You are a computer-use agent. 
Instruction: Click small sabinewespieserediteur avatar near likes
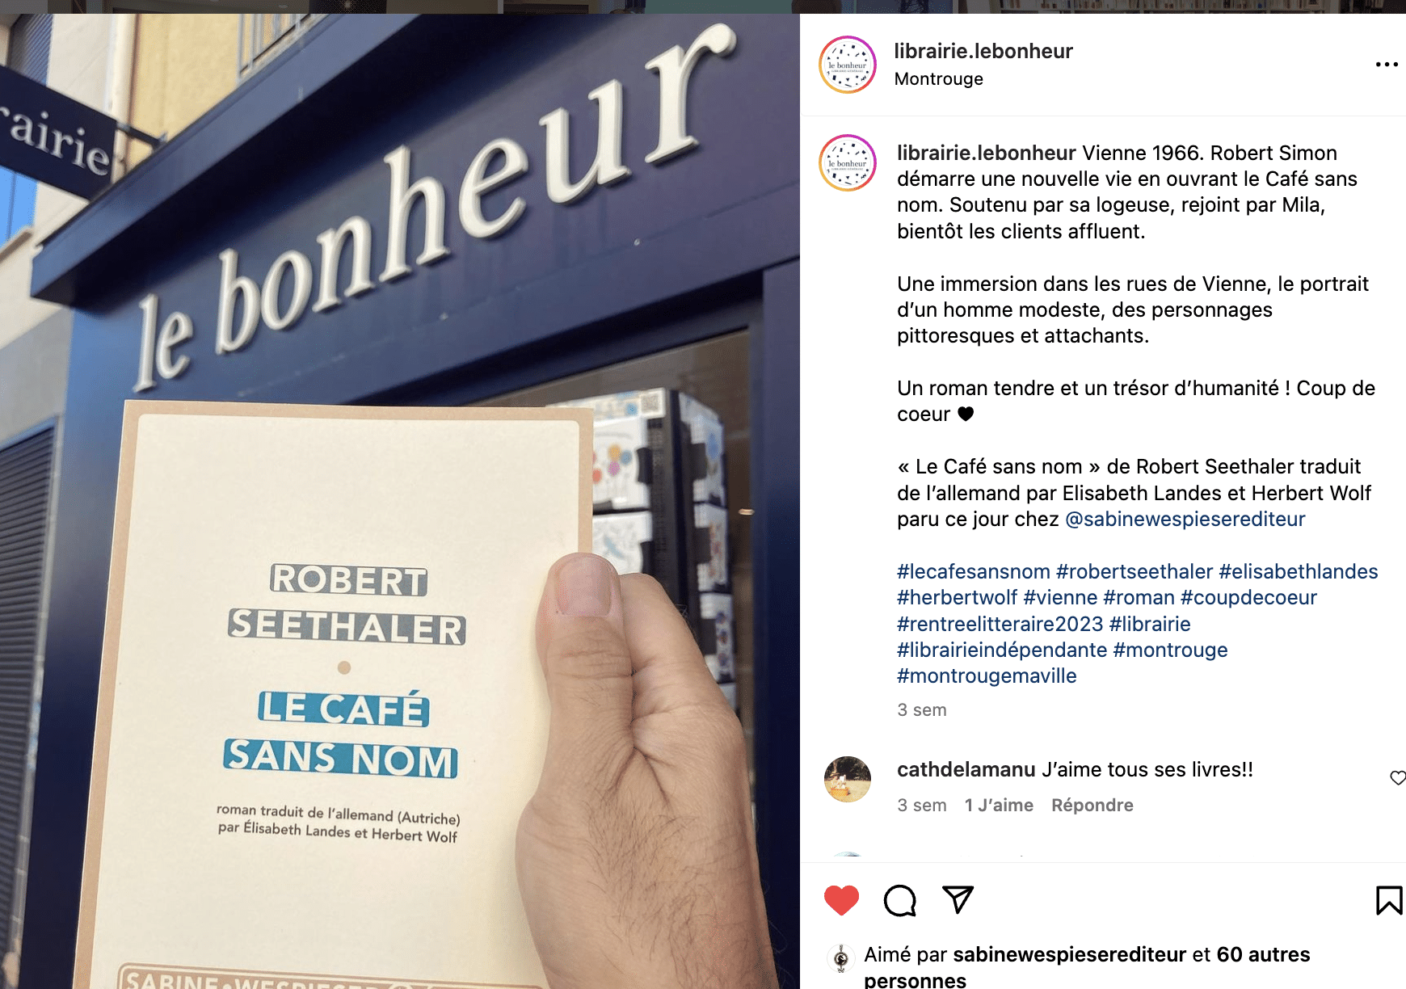841,958
